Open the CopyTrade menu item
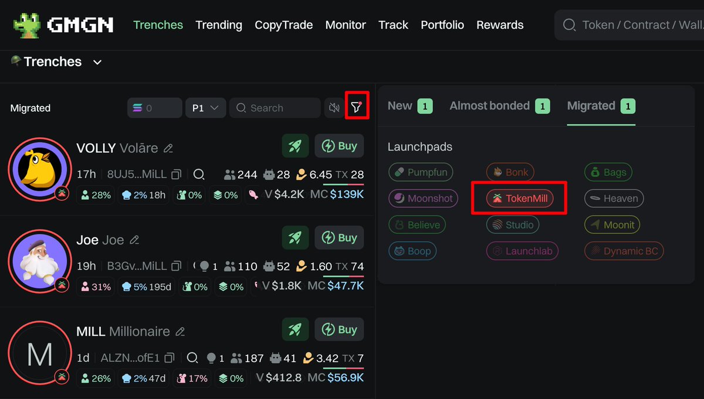The width and height of the screenshot is (704, 399). tap(283, 25)
